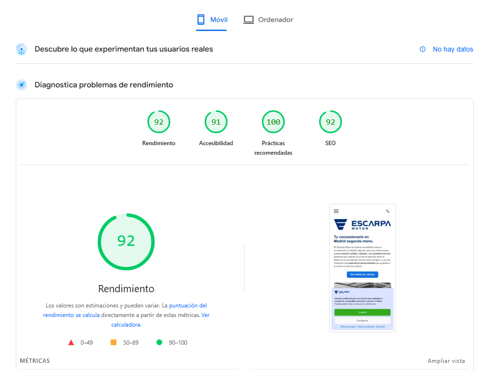The width and height of the screenshot is (477, 370).
Task: Open the SEO score gauge
Action: [x=331, y=122]
